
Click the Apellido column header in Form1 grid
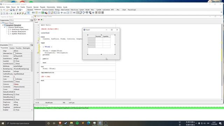point(106,36)
